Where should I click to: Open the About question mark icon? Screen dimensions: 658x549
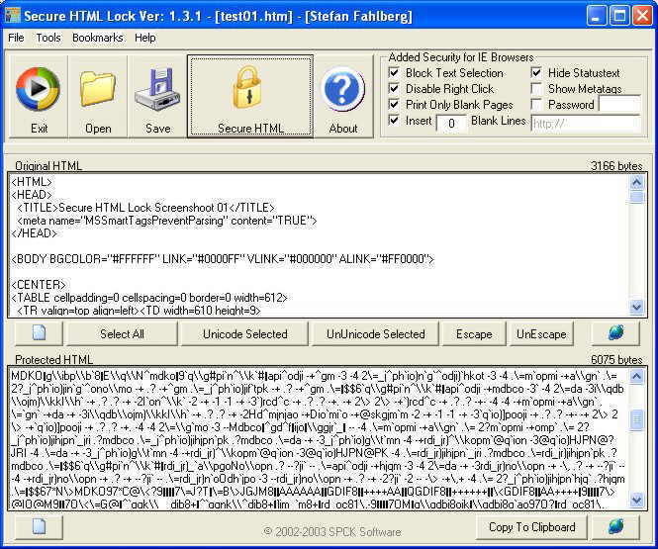coord(343,96)
